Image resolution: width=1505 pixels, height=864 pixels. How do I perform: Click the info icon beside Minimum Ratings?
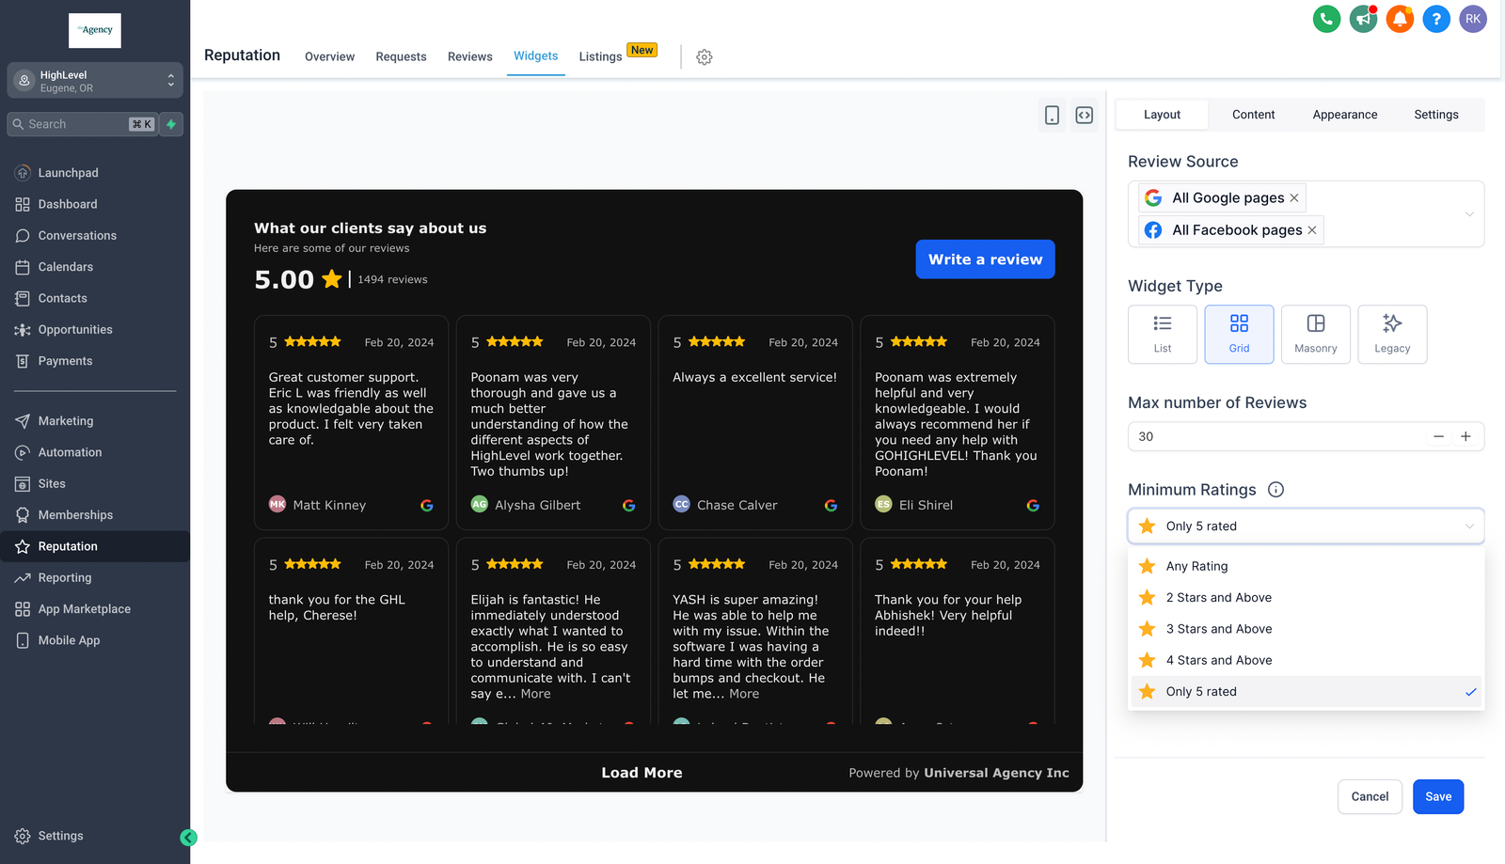[1275, 490]
